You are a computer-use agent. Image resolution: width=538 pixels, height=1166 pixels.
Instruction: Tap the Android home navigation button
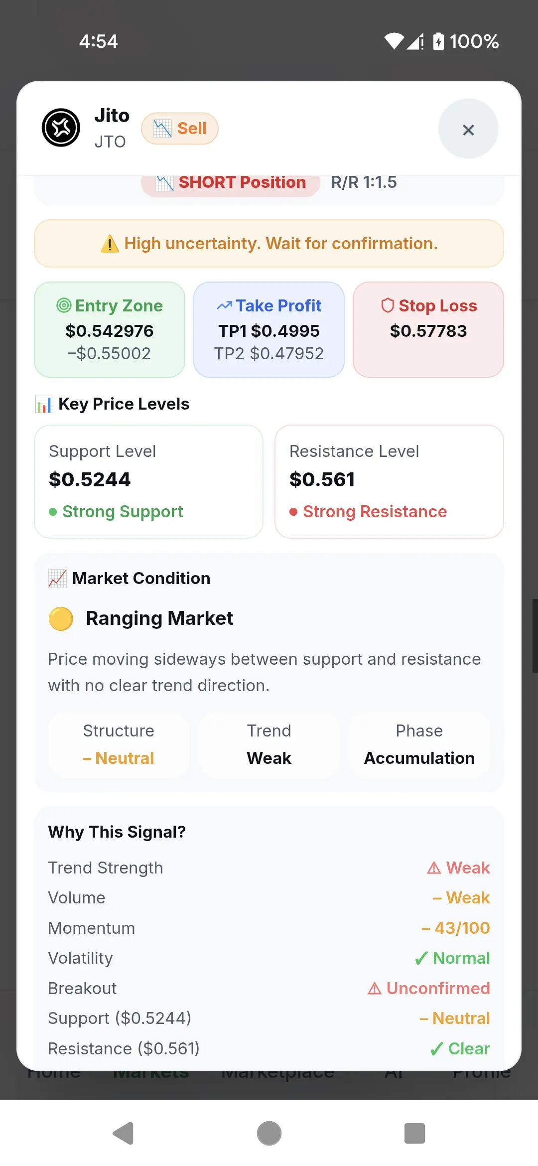click(x=269, y=1134)
